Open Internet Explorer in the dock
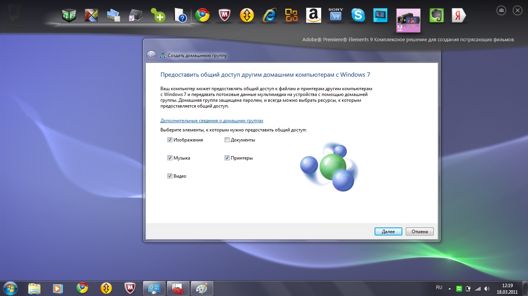The image size is (528, 296). [x=269, y=15]
